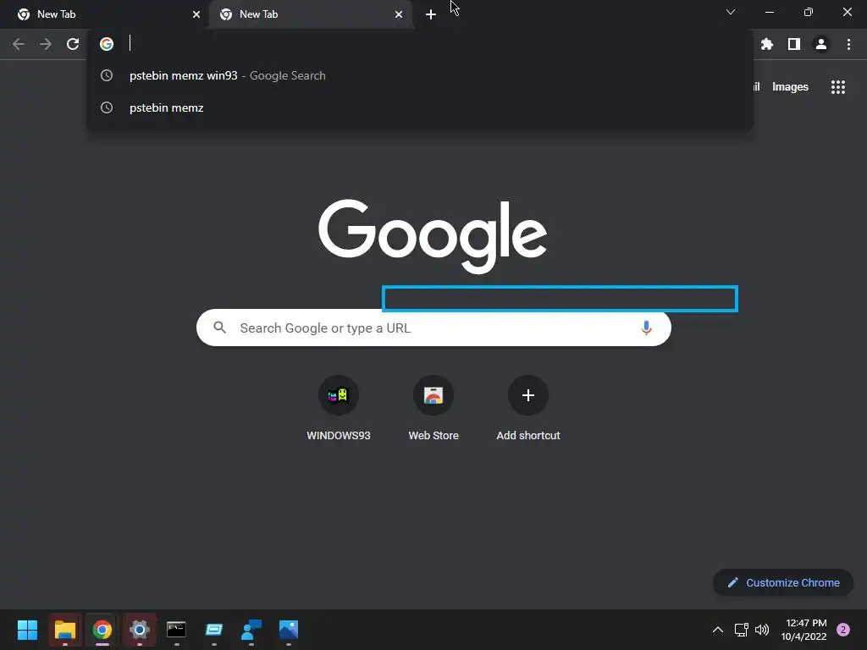Open a new tab with the plus button
The height and width of the screenshot is (650, 867).
(x=431, y=14)
